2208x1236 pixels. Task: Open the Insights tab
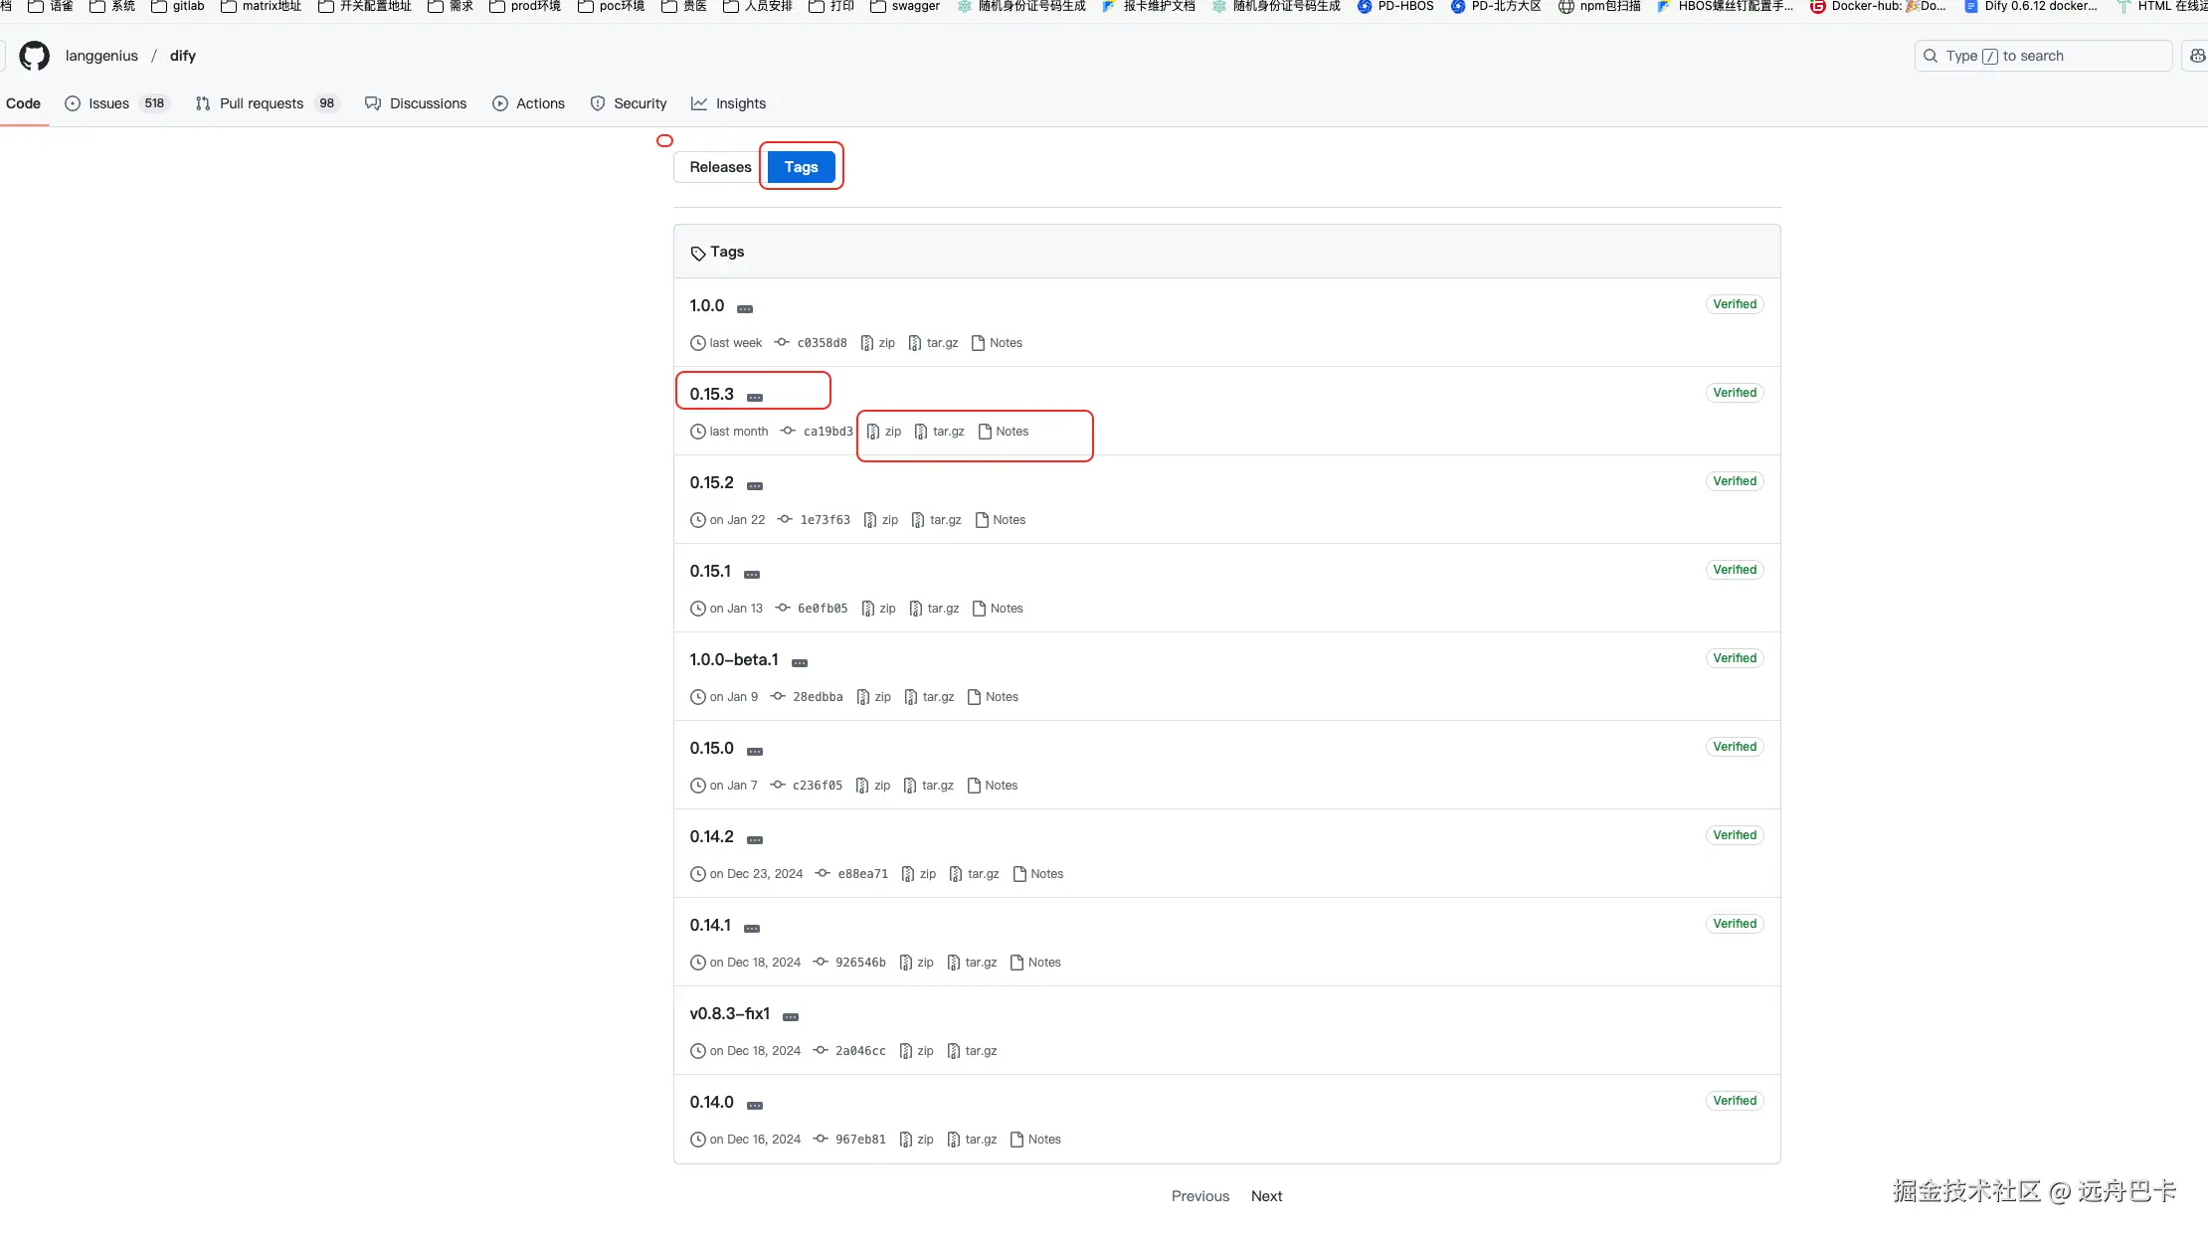coord(740,103)
